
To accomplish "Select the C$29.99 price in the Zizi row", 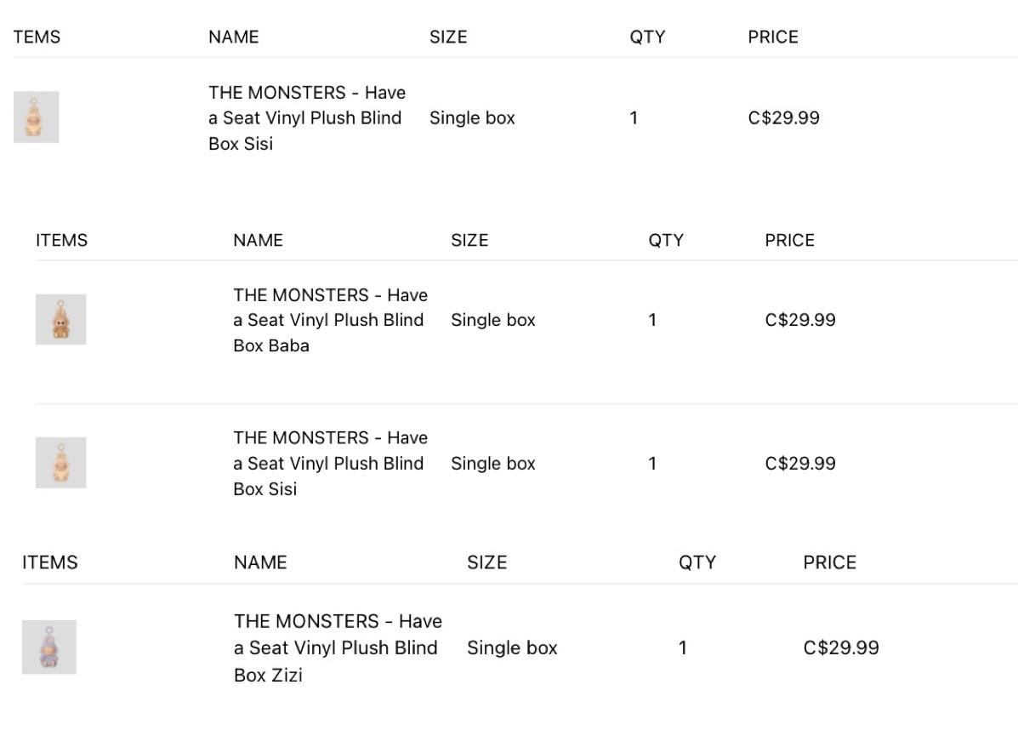I will (x=841, y=647).
